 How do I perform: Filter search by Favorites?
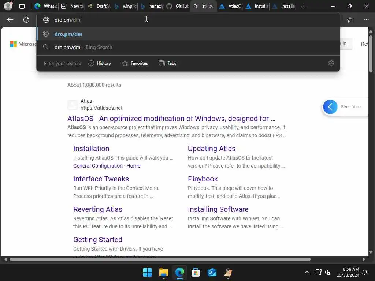point(135,63)
